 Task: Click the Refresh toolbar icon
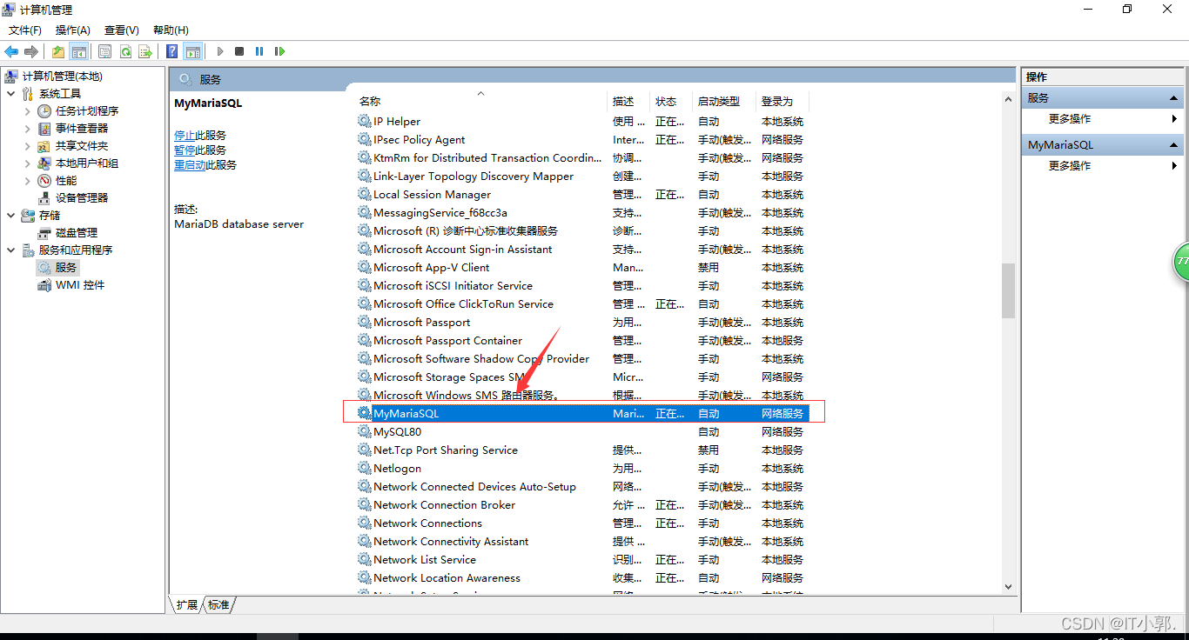pyautogui.click(x=125, y=51)
